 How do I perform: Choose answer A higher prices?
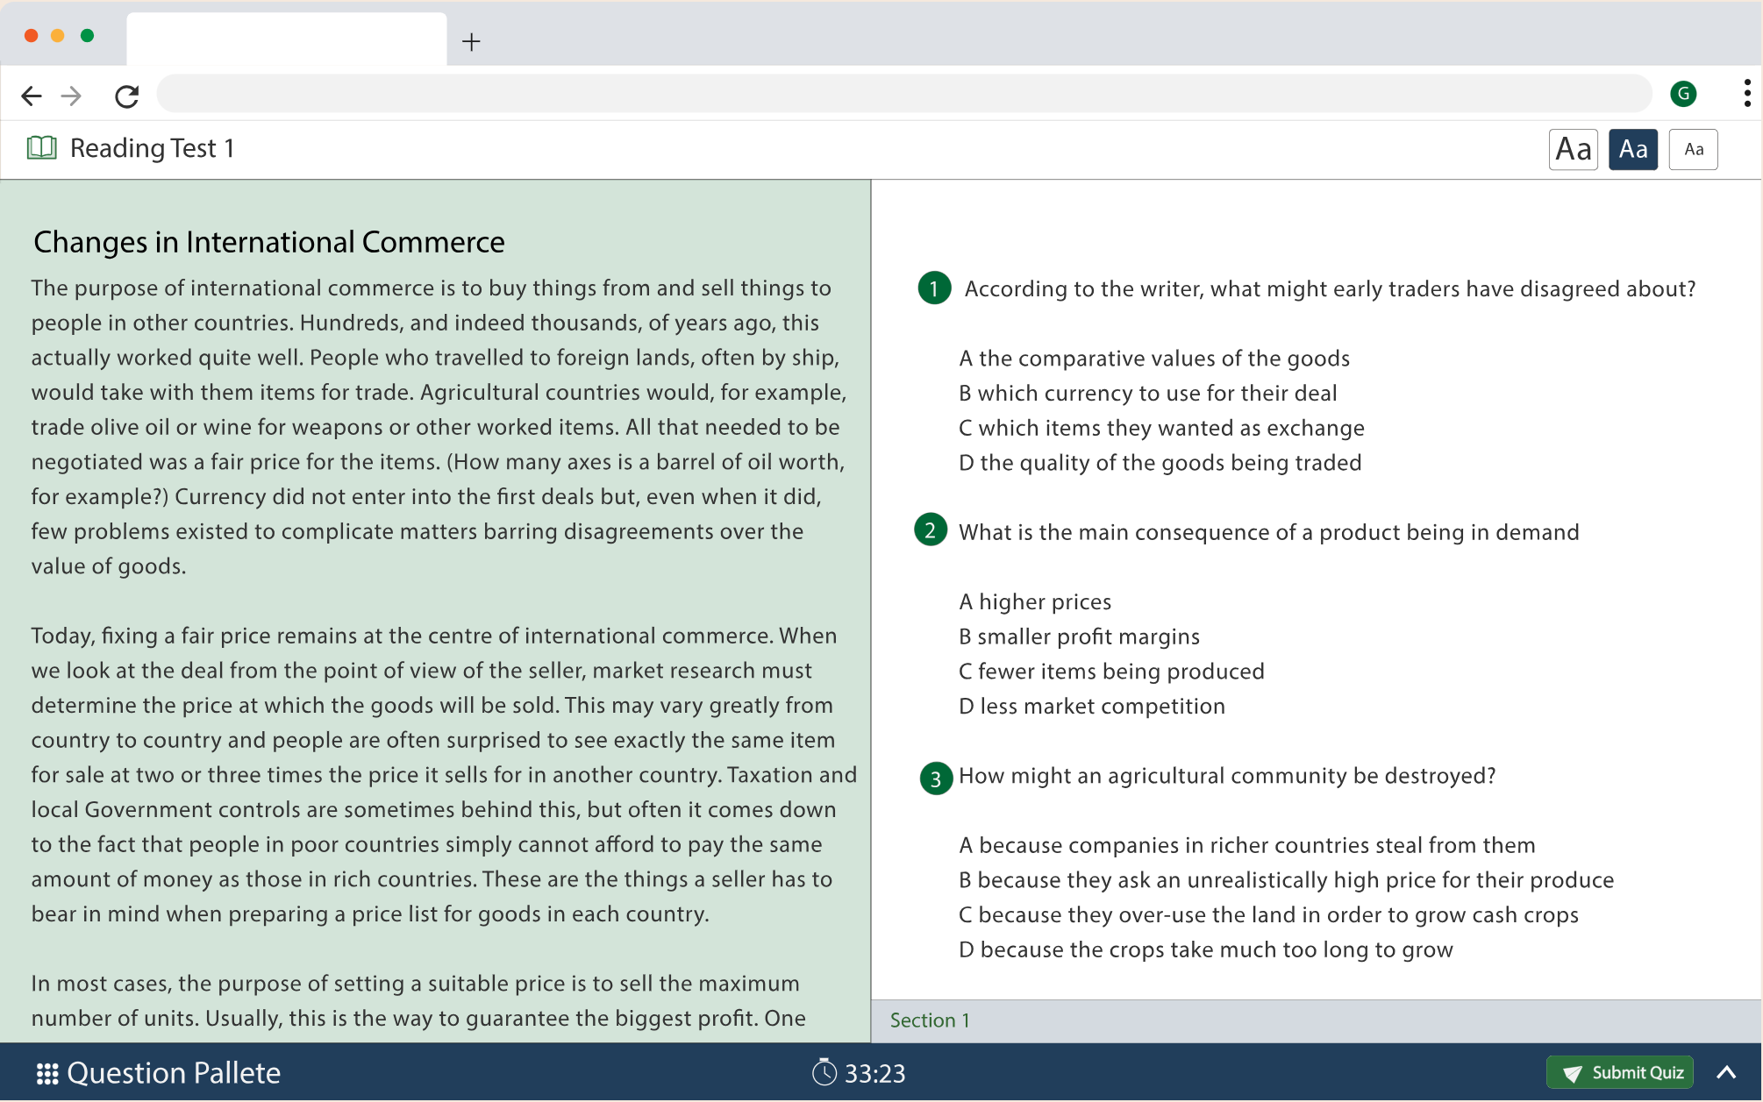(x=1035, y=601)
